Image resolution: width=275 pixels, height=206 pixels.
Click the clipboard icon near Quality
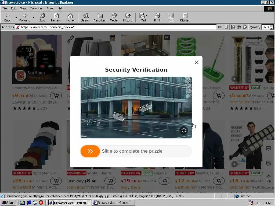click(245, 27)
